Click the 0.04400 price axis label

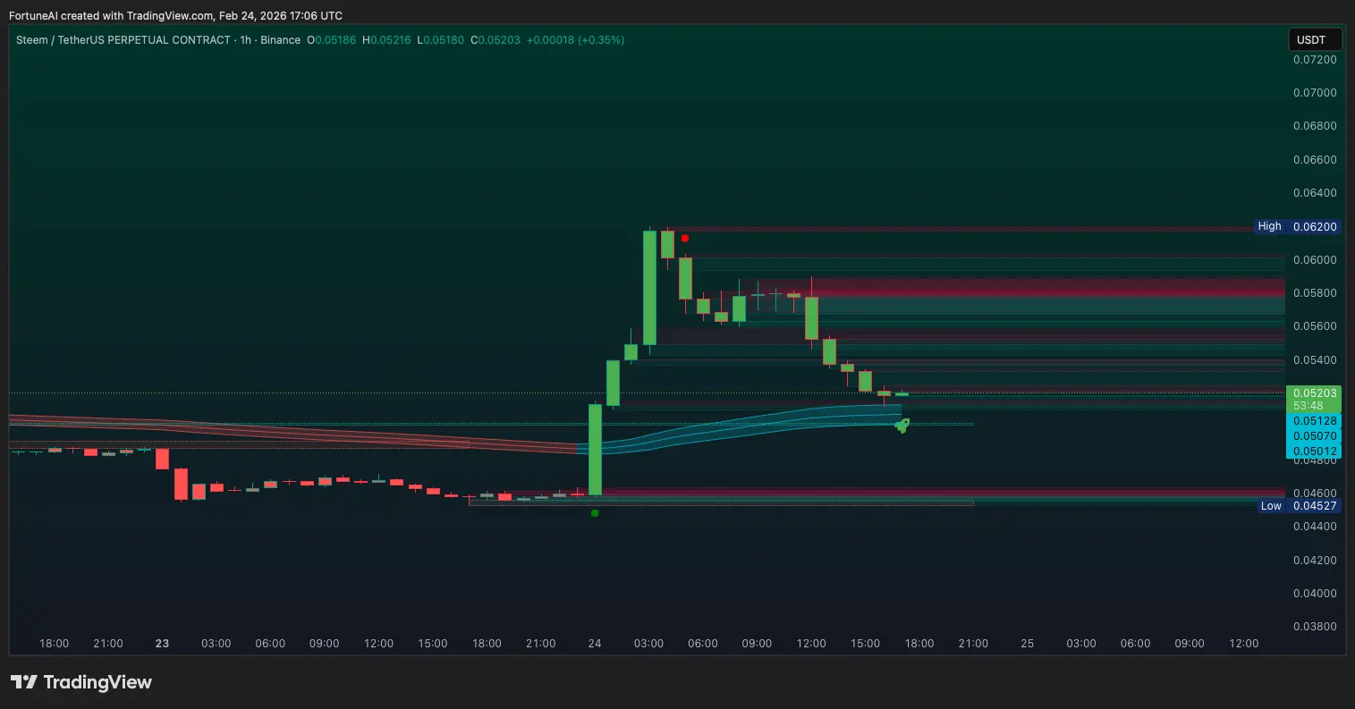[1315, 527]
